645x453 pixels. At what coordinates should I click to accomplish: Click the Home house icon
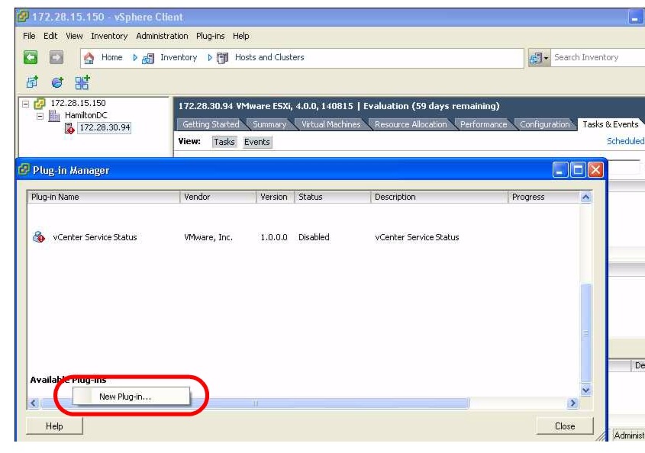pyautogui.click(x=89, y=58)
